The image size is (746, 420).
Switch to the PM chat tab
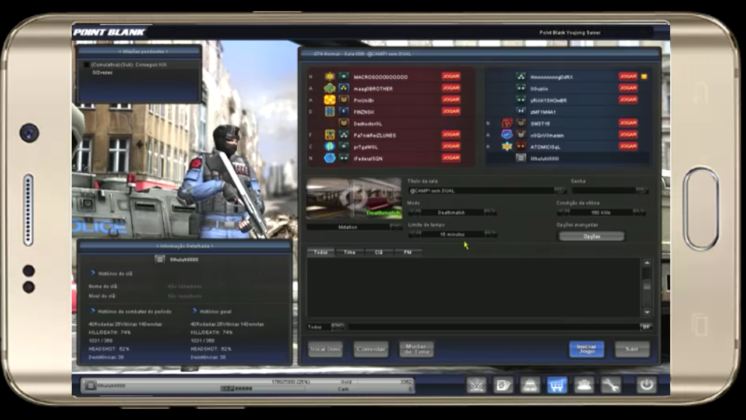pyautogui.click(x=407, y=252)
